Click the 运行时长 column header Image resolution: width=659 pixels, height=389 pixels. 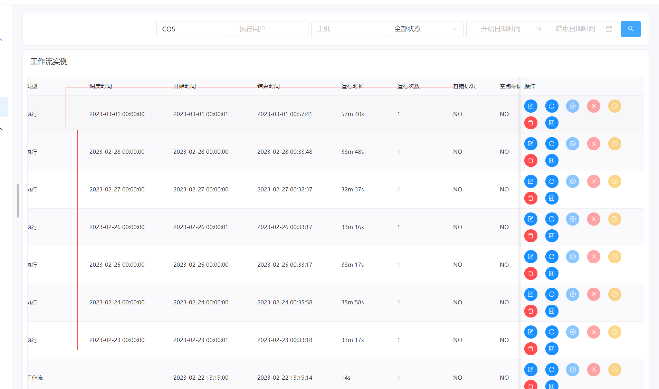[x=352, y=86]
